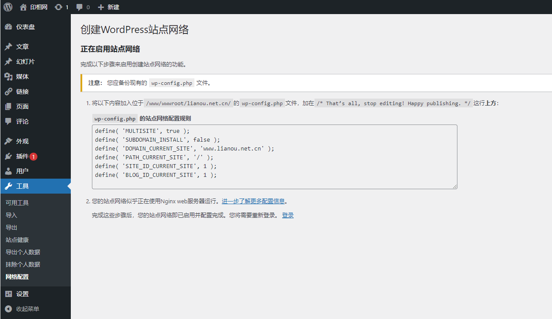
Task: Go to the 幻灯片 menu
Action: pyautogui.click(x=35, y=62)
